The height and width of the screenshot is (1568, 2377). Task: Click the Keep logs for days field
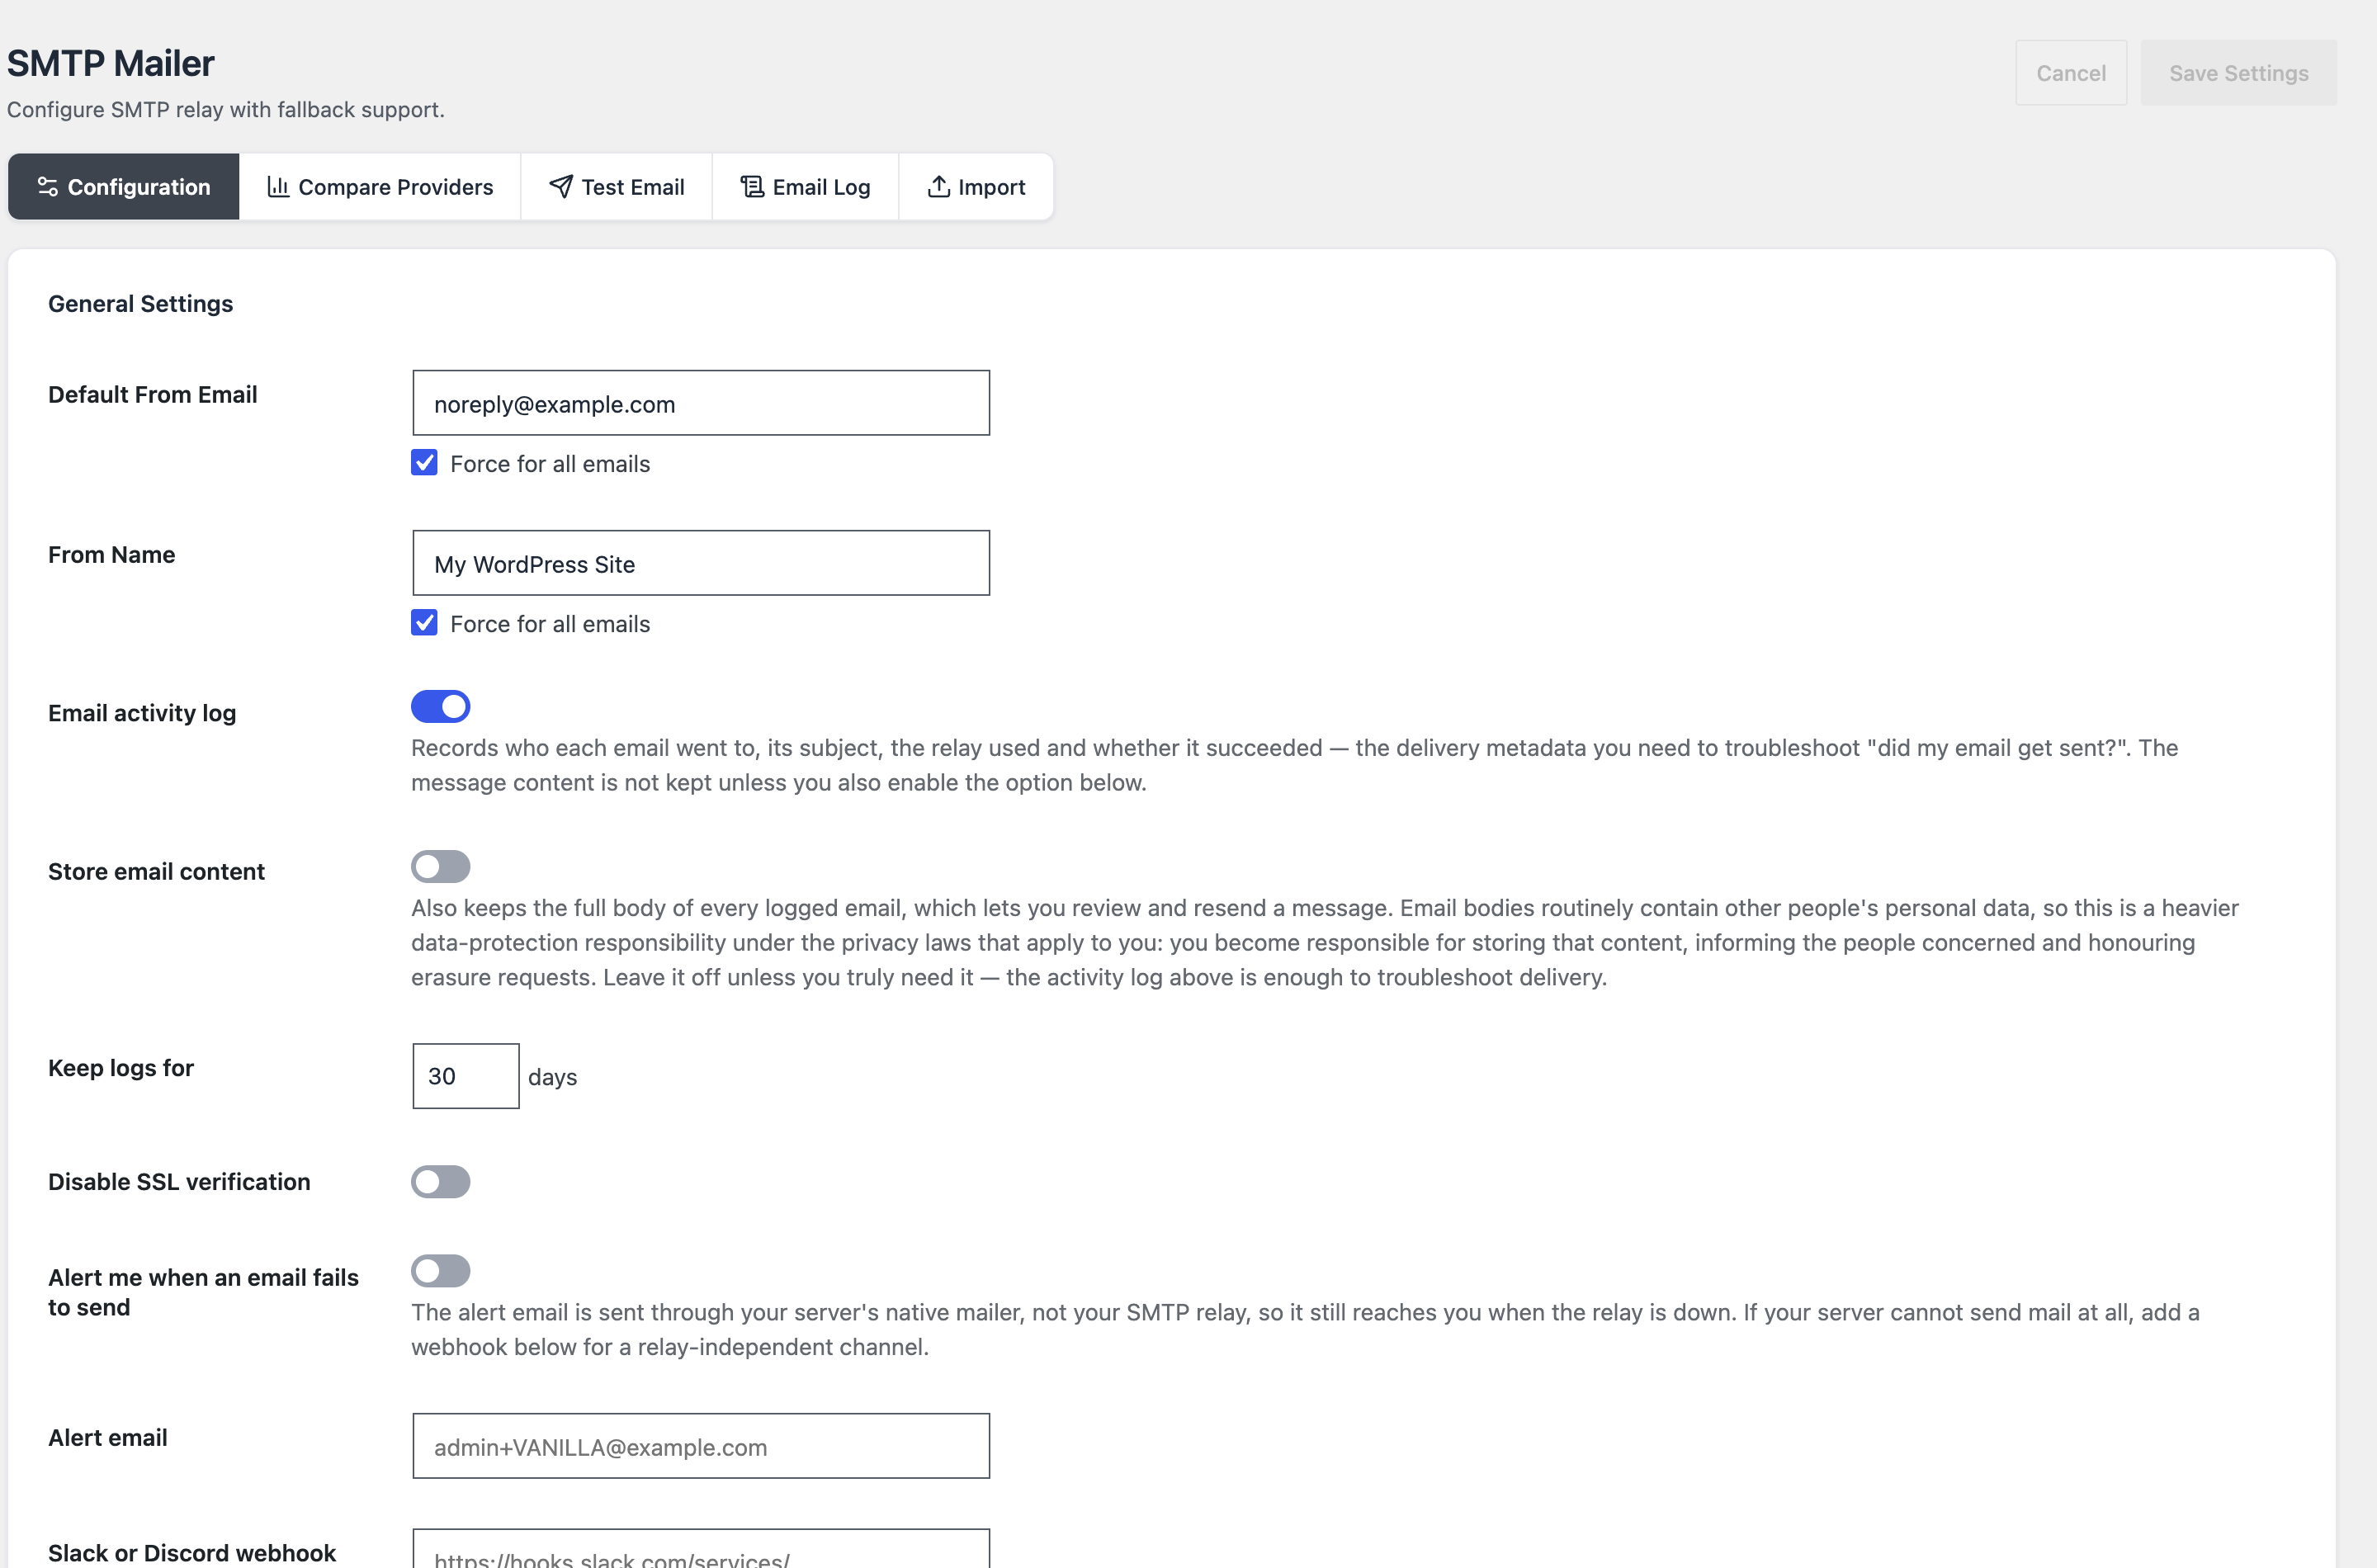click(466, 1076)
